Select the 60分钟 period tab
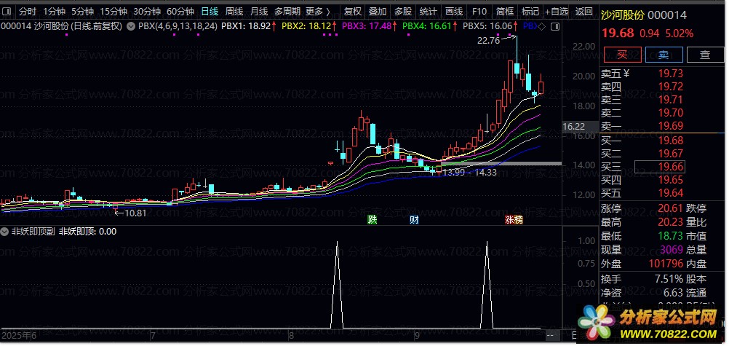 180,12
